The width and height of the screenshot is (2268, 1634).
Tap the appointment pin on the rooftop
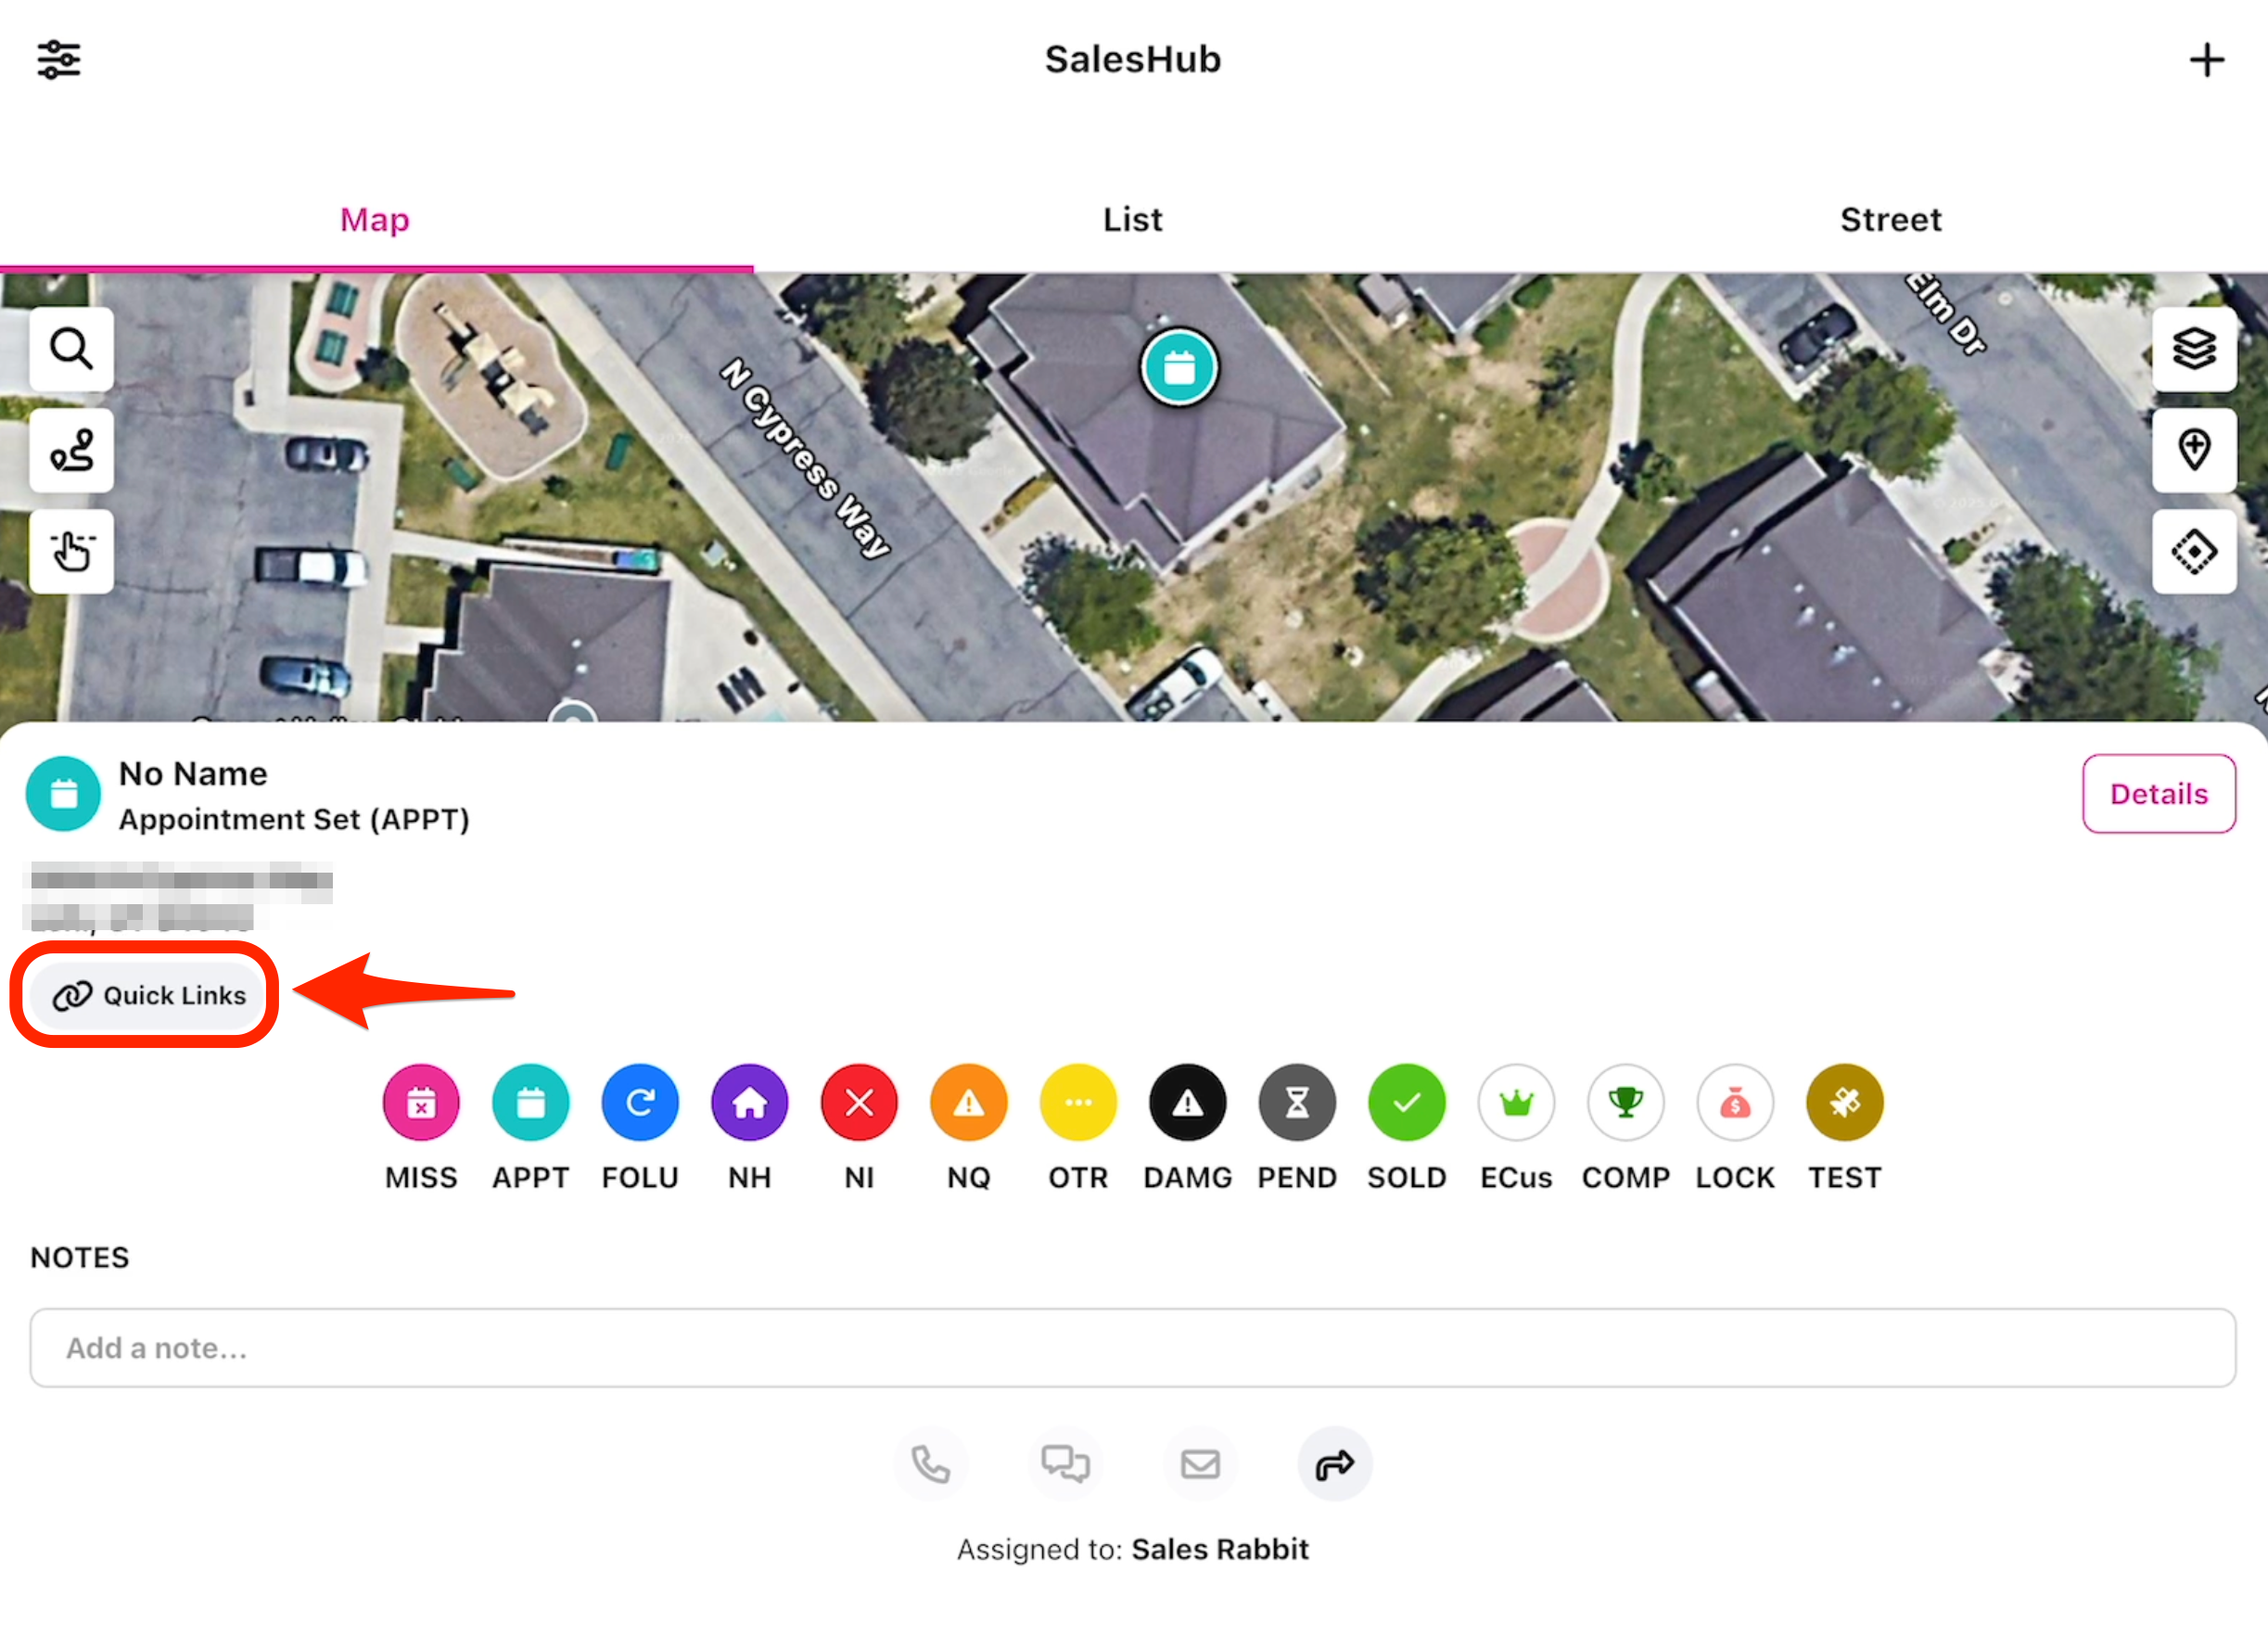click(x=1179, y=368)
